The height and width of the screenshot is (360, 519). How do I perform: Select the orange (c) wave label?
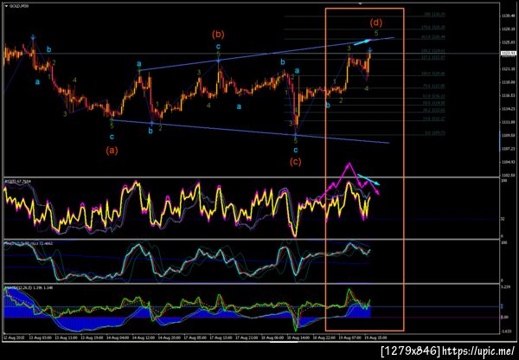[296, 162]
